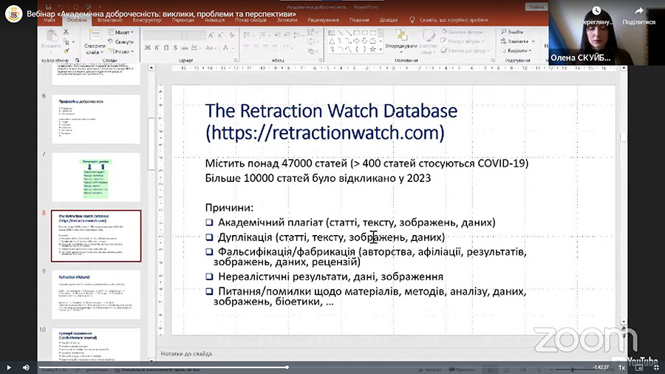
Task: Click the Find (Знайти) search button
Action: [513, 33]
